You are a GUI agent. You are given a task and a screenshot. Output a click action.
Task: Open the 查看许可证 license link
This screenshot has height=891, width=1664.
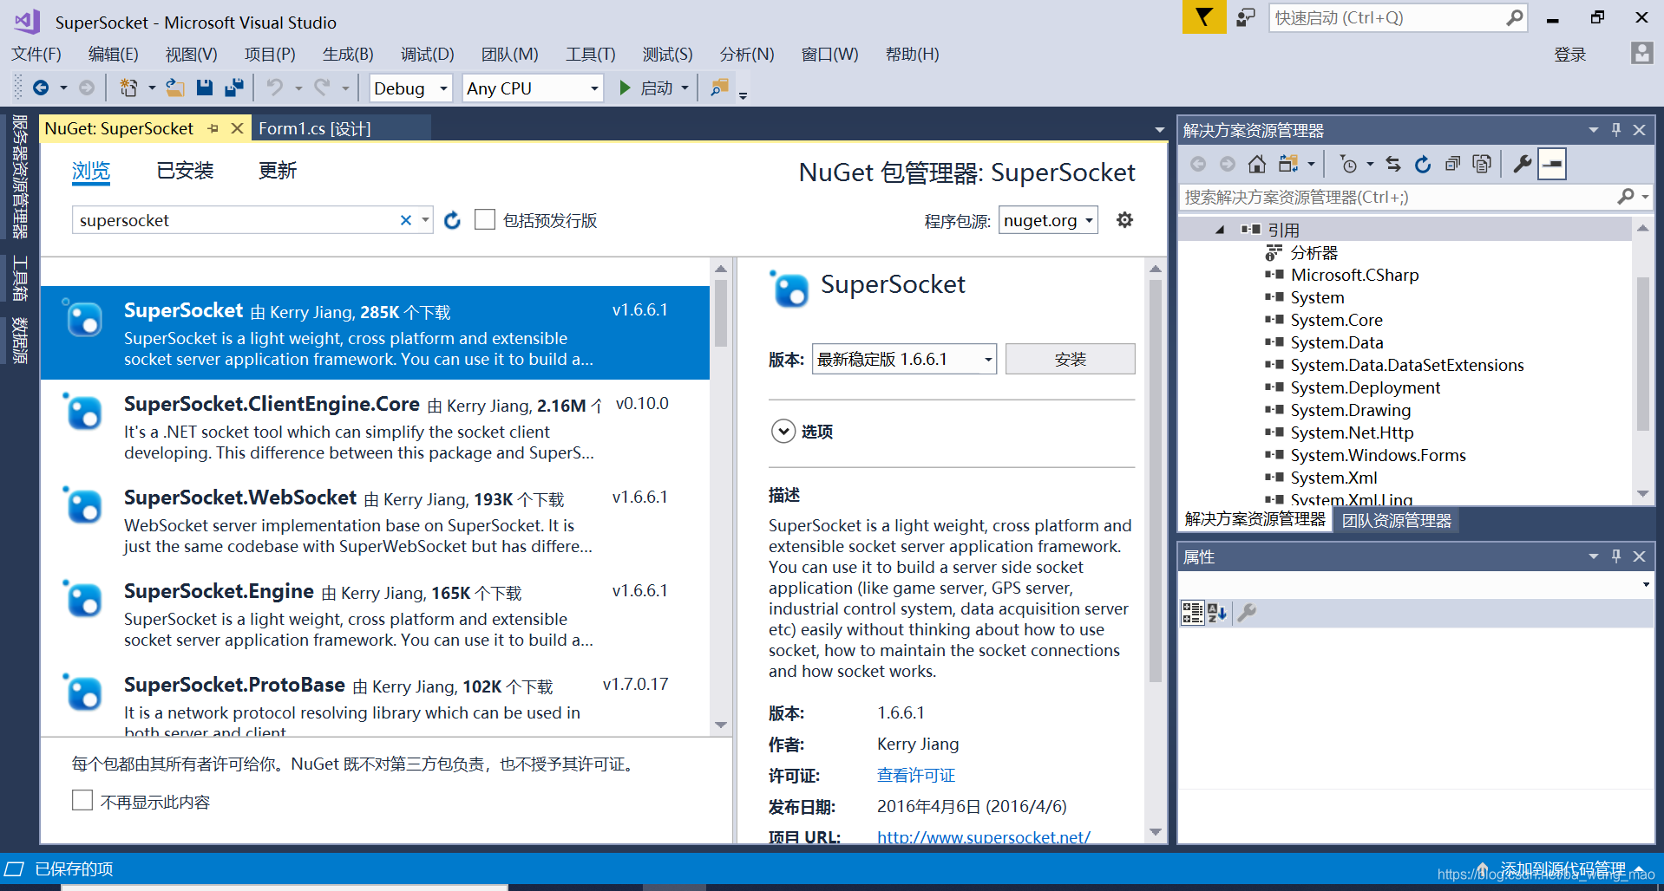[x=915, y=775]
